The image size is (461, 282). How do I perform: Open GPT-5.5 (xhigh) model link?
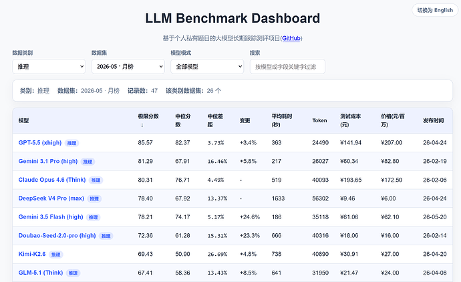point(40,142)
